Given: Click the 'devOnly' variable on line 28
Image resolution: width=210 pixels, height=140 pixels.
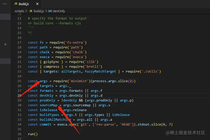Looking at the screenshot, I should [x=47, y=96].
